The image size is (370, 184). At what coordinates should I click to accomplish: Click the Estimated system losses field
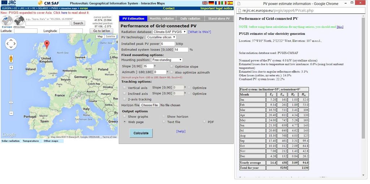(x=181, y=50)
